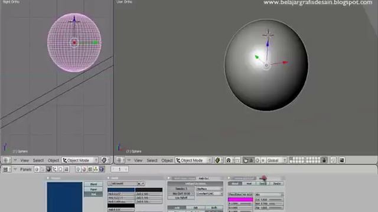Open World buttons sub-context icon
This screenshot has height=212, width=378.
pos(102,169)
